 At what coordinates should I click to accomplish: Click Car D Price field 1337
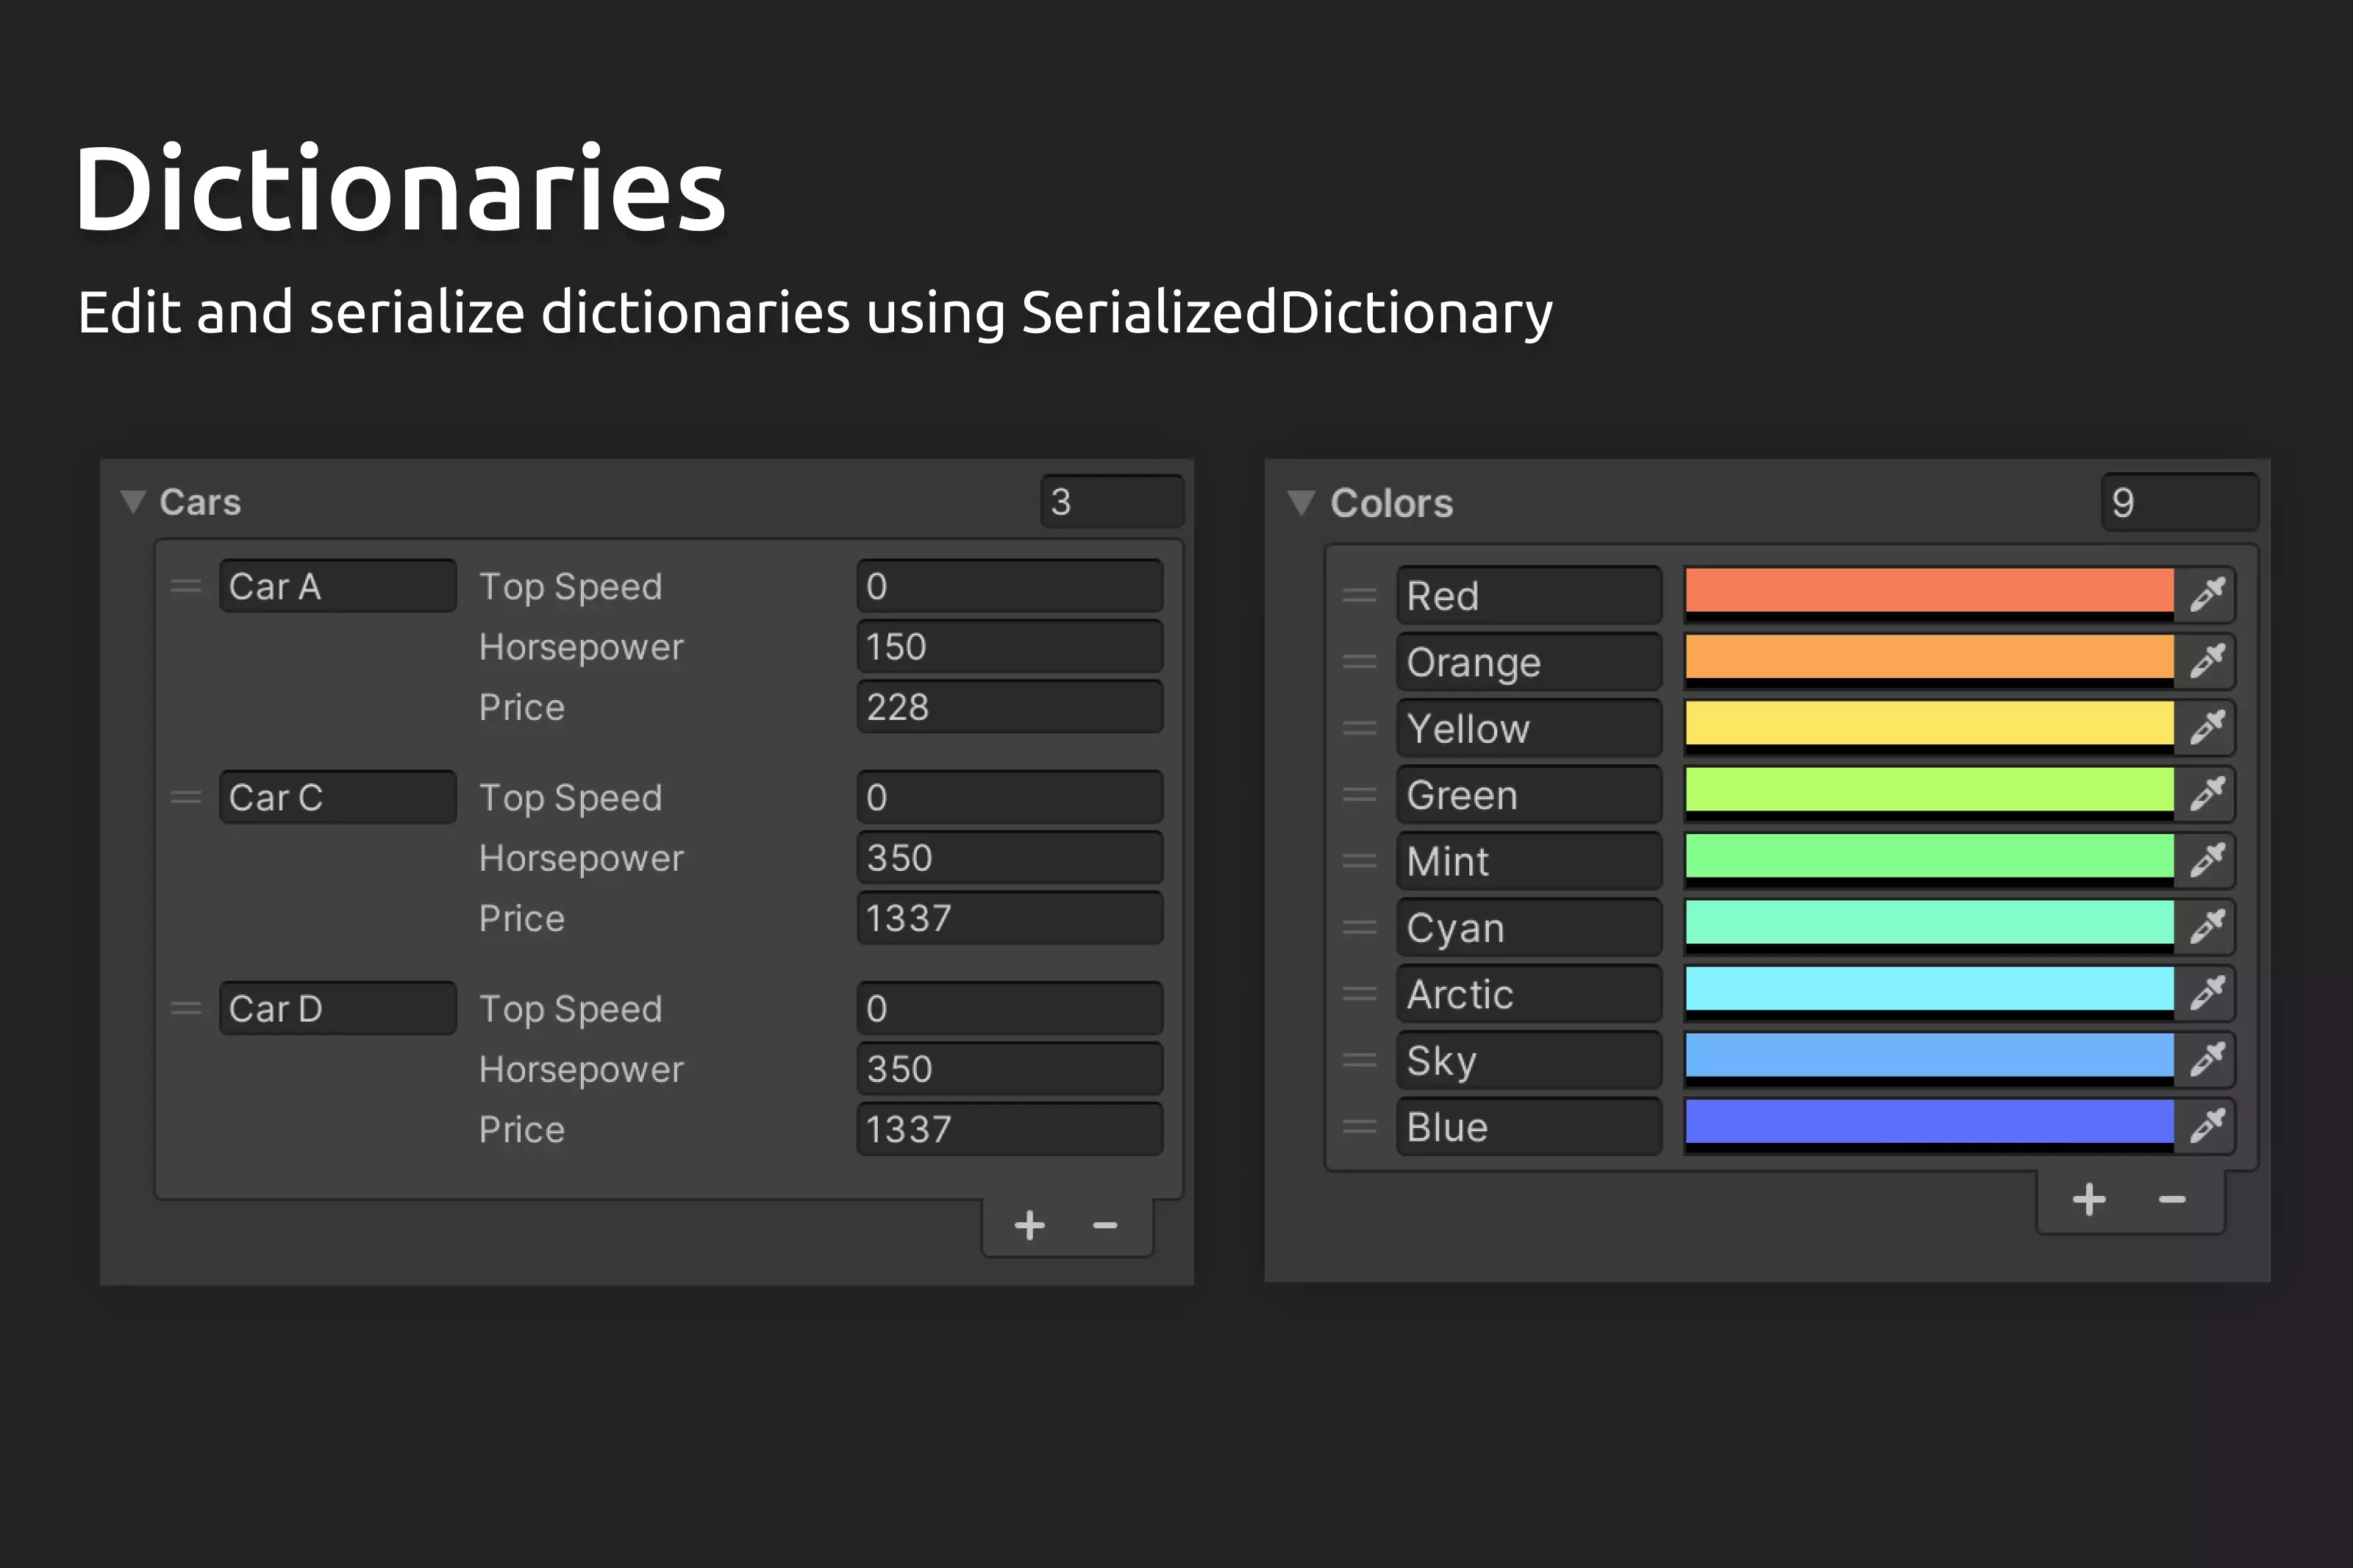tap(1010, 1129)
